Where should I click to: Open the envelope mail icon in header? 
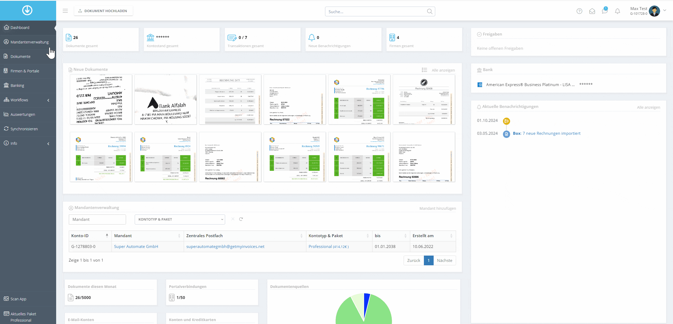pyautogui.click(x=592, y=11)
